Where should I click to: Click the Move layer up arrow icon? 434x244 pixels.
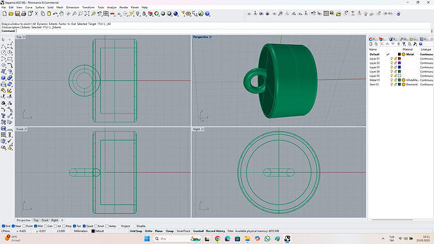pyautogui.click(x=387, y=44)
